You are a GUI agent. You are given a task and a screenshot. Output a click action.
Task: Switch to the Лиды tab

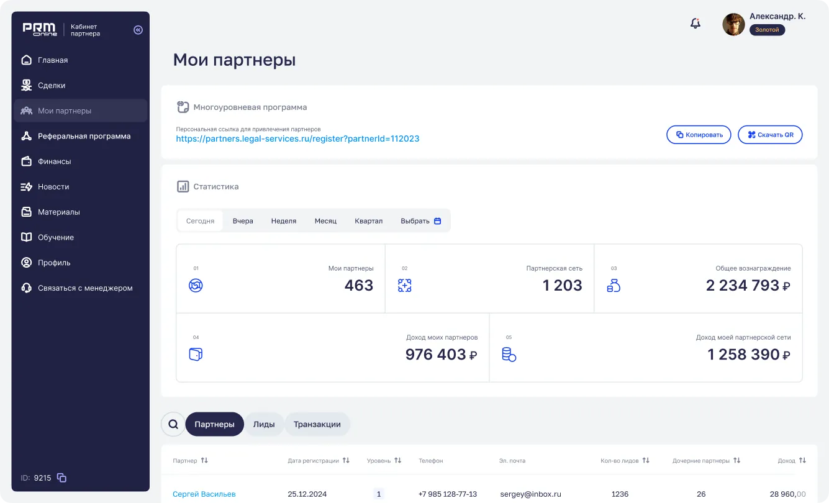pyautogui.click(x=264, y=424)
